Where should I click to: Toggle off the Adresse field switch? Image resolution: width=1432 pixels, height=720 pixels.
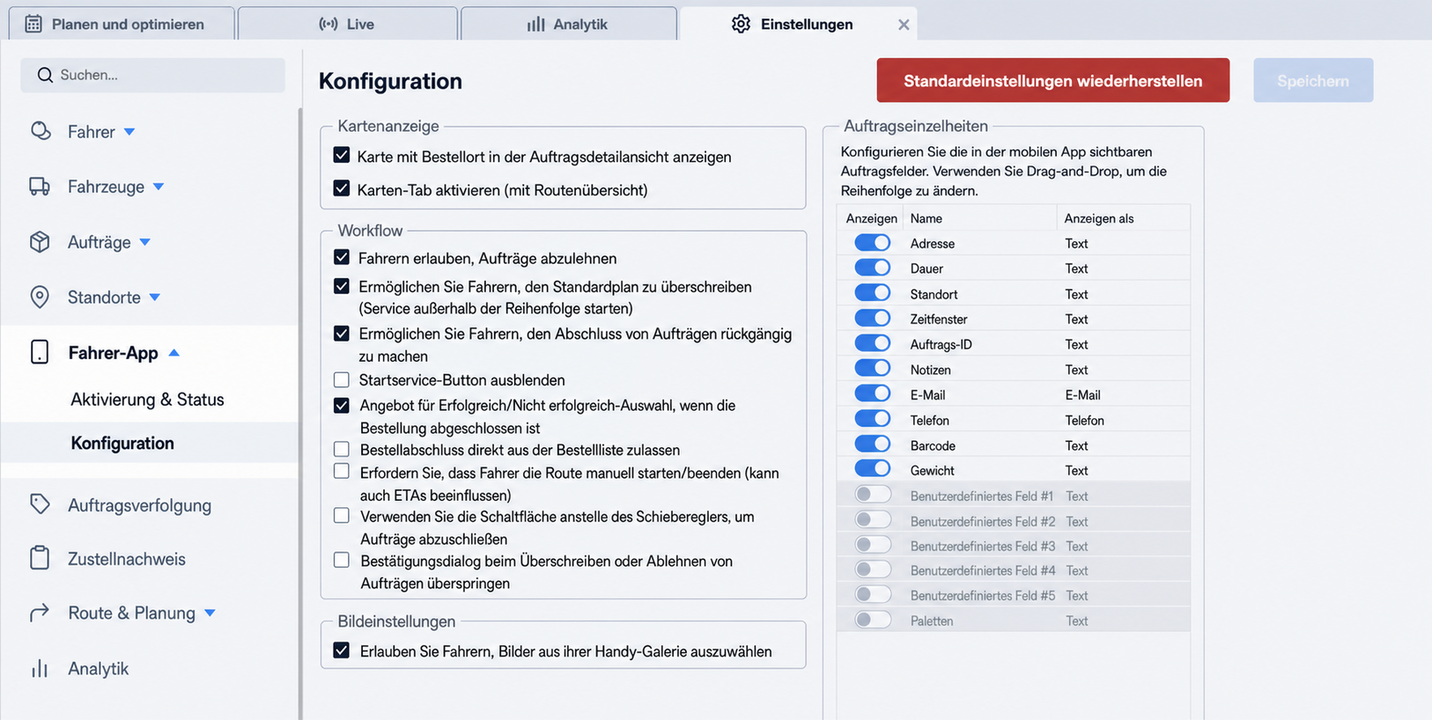[x=873, y=242]
